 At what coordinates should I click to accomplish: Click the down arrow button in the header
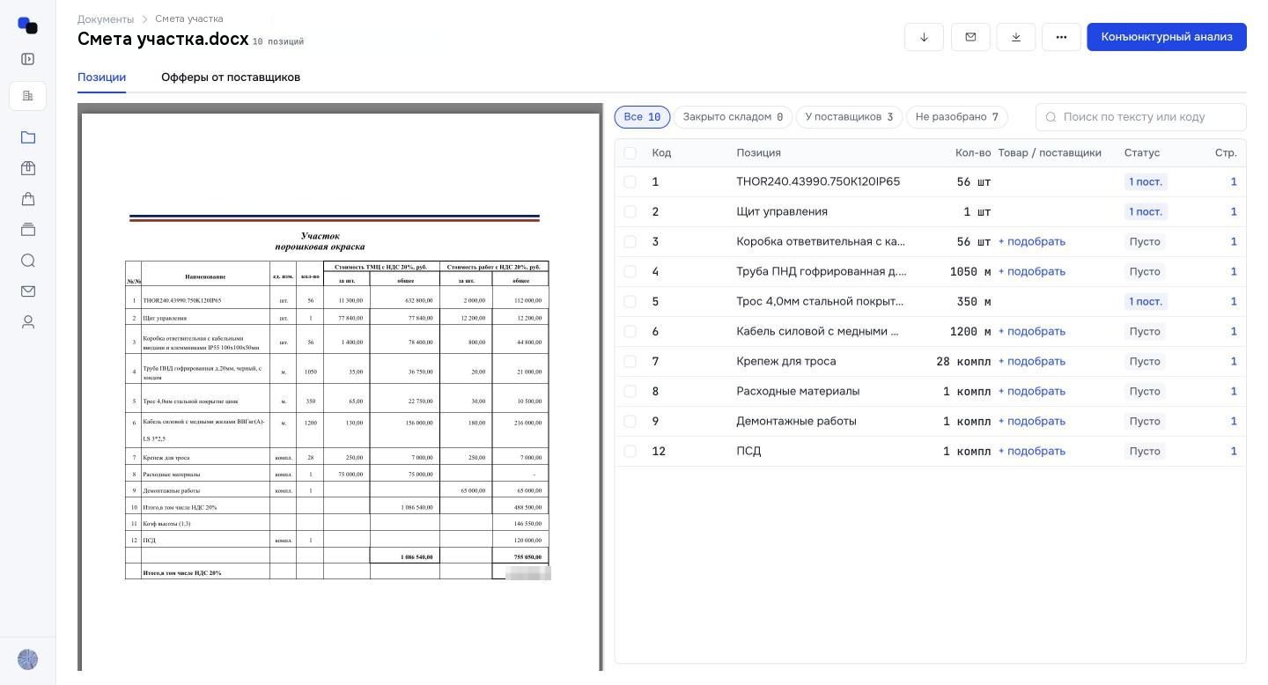(924, 37)
